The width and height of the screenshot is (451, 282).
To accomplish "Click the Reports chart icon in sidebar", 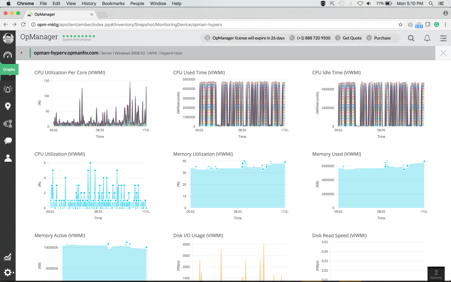I will [8, 257].
